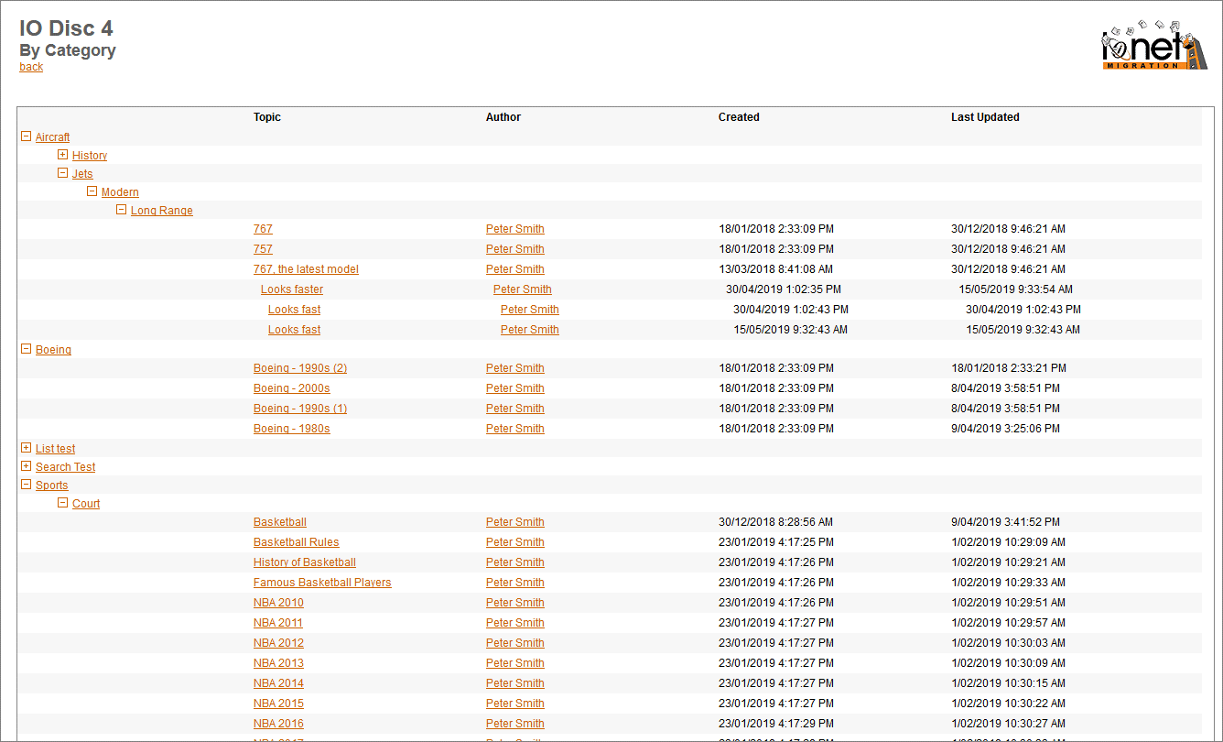Click Peter Smith author in Boeing - 2000s row
The width and height of the screenshot is (1223, 742).
(x=515, y=388)
